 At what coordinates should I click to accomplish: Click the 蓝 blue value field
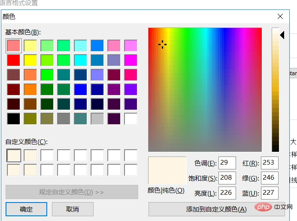(x=270, y=192)
